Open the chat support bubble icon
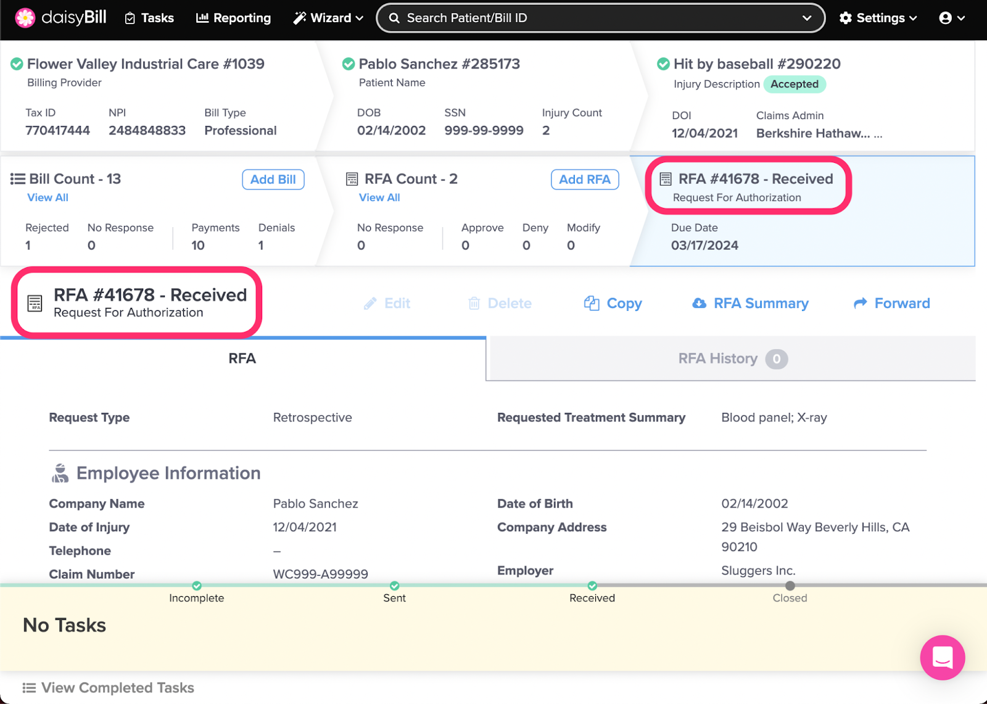 point(942,658)
